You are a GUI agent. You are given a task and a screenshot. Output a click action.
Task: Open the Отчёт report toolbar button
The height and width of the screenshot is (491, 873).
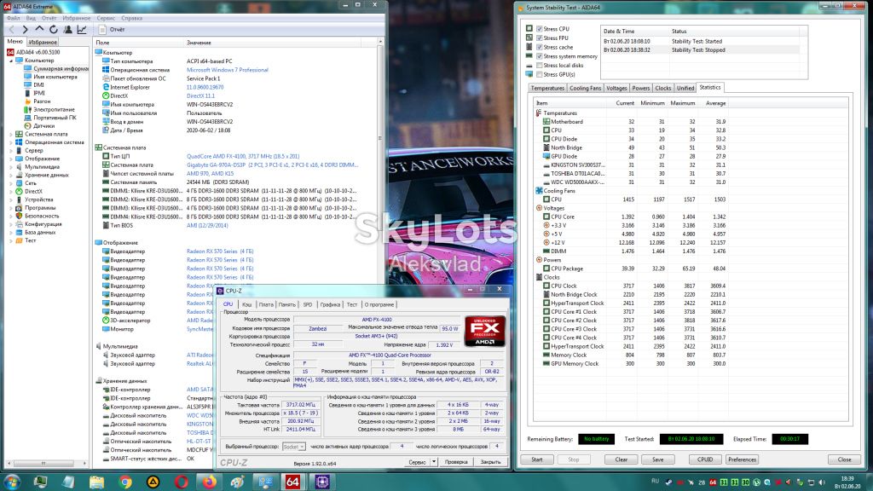(112, 30)
